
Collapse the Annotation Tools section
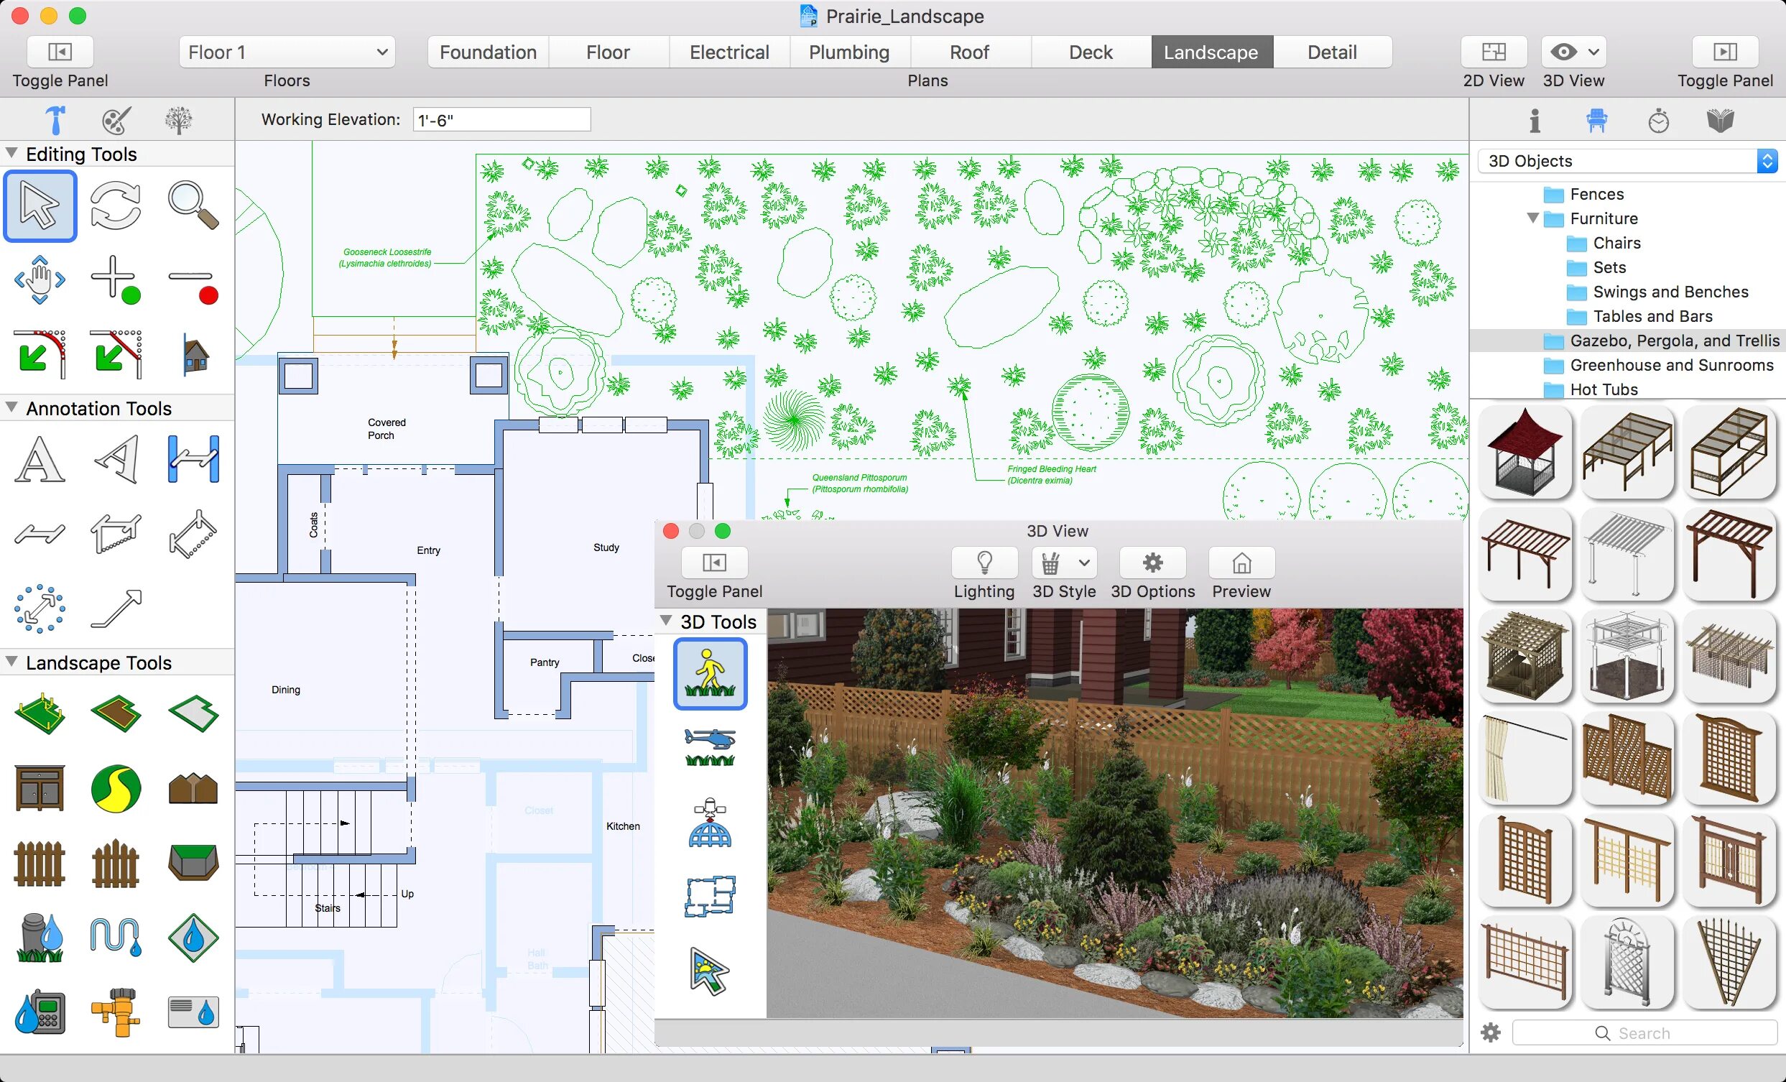[x=11, y=408]
